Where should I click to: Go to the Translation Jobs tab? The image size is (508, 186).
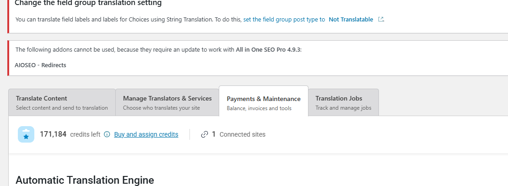(x=343, y=102)
